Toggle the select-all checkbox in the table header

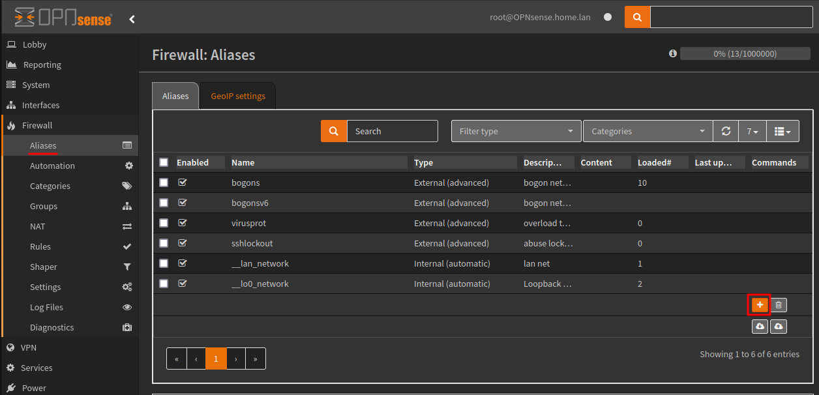(x=164, y=162)
